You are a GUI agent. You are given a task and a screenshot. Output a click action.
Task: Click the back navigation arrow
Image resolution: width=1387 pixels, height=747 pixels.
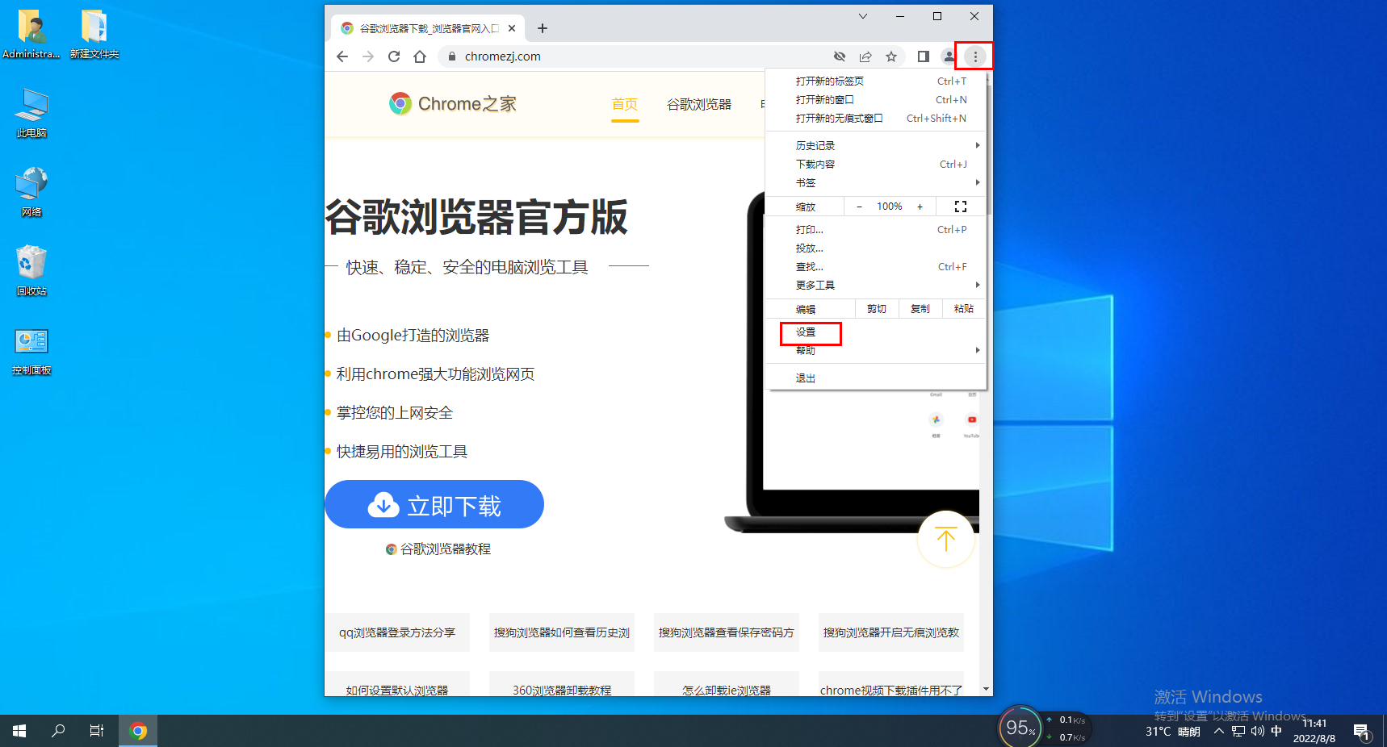pos(342,56)
